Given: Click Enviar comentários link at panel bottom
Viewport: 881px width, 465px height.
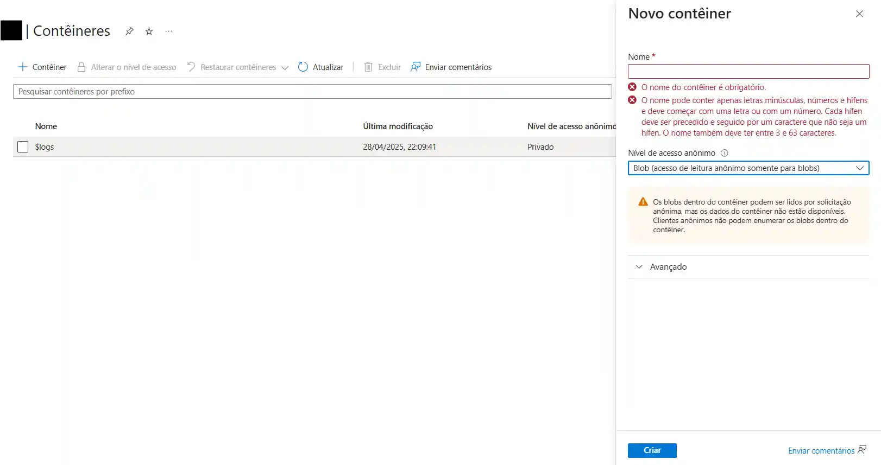Looking at the screenshot, I should pos(821,451).
